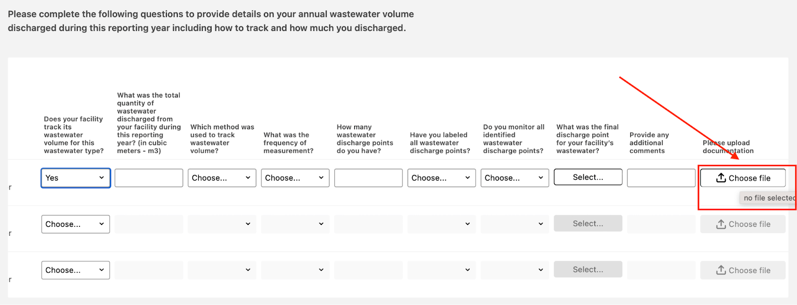Click the upload icon in first row
The image size is (797, 305).
721,178
